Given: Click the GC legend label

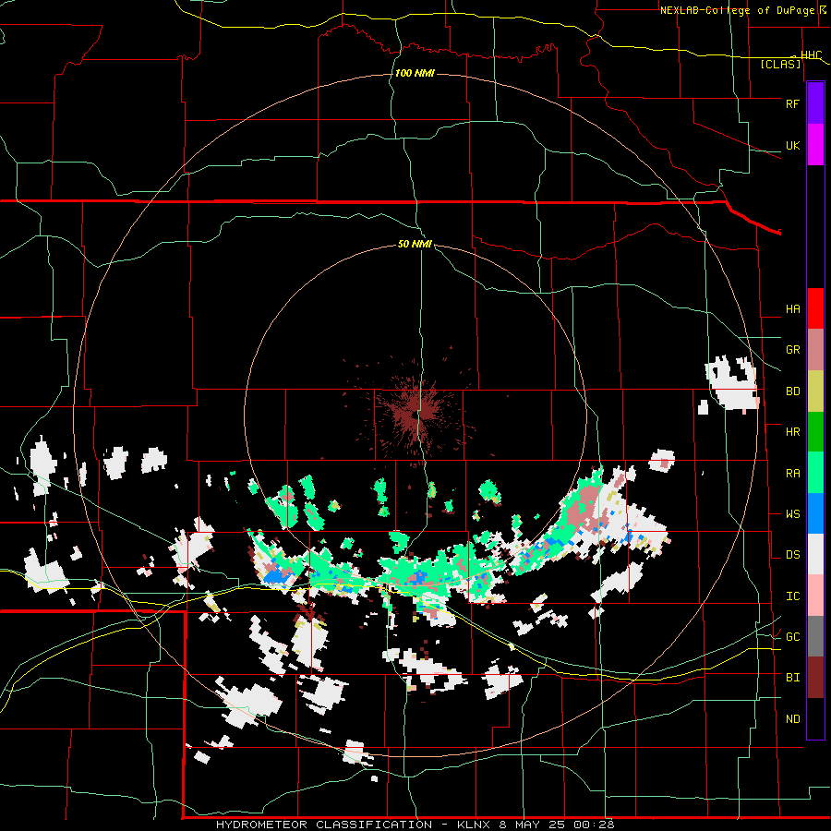Looking at the screenshot, I should tap(792, 637).
